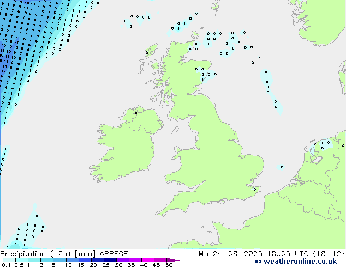
Task: Click the legend value '25' label
Action: [106, 265]
